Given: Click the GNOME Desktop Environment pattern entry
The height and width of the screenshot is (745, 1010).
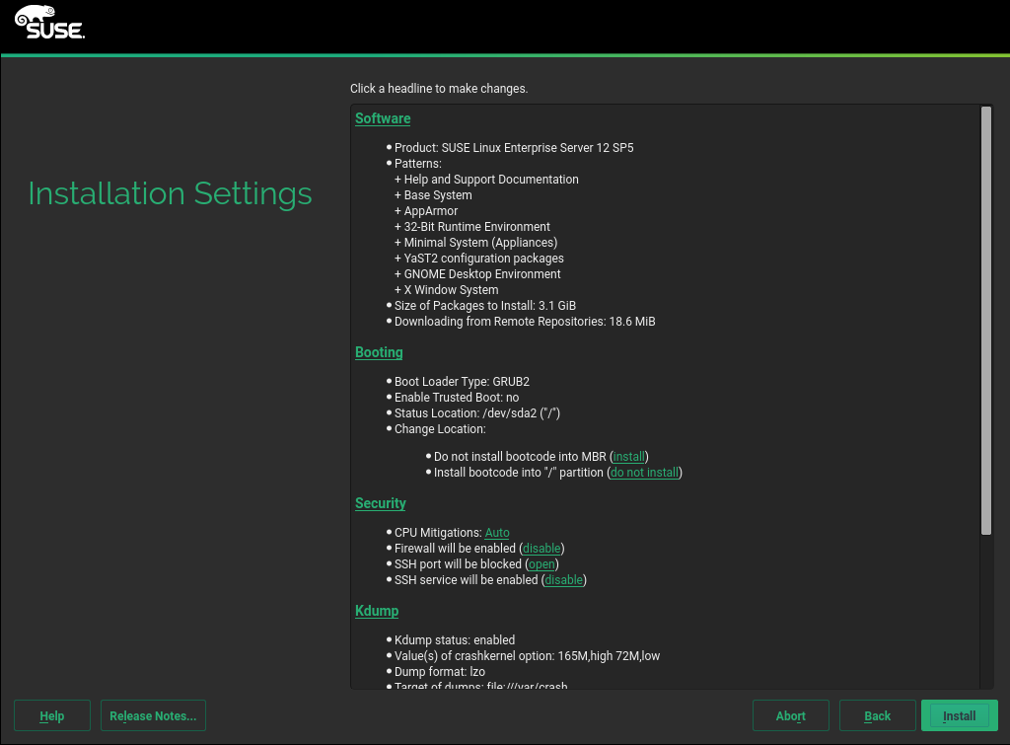Looking at the screenshot, I should click(x=481, y=274).
